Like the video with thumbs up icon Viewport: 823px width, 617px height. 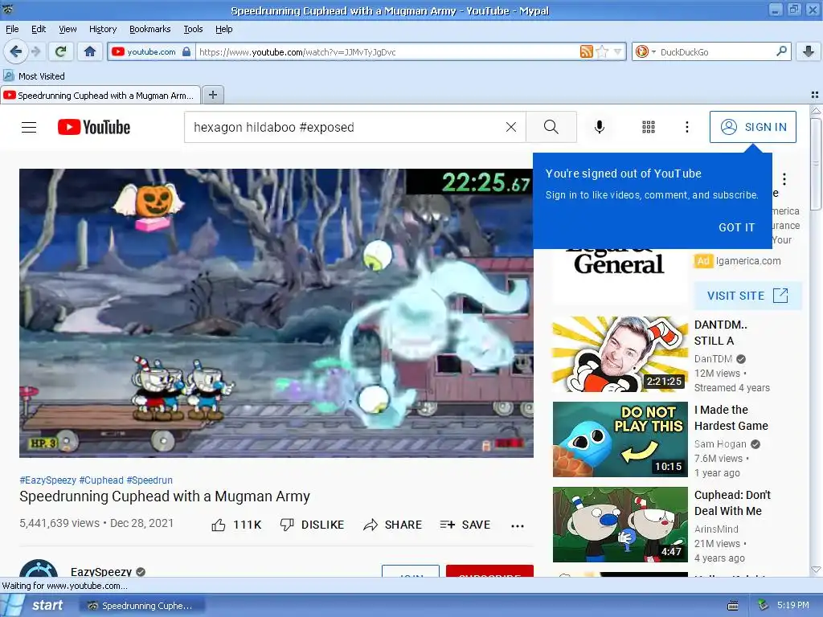pyautogui.click(x=219, y=525)
